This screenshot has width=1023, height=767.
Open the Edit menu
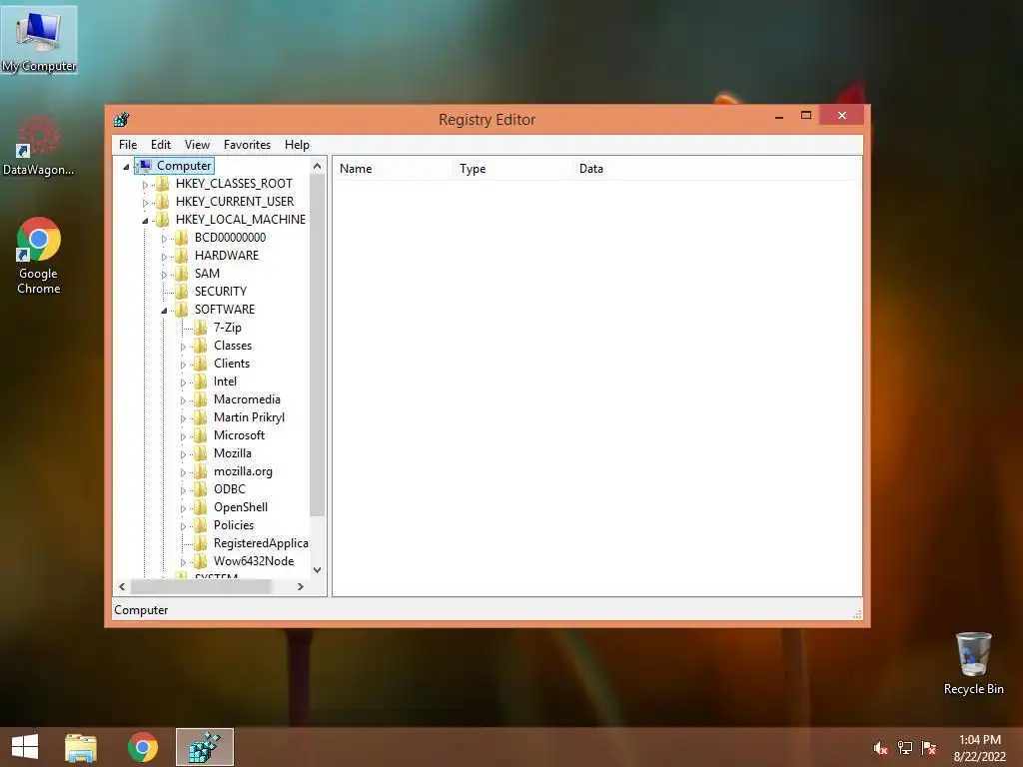161,145
